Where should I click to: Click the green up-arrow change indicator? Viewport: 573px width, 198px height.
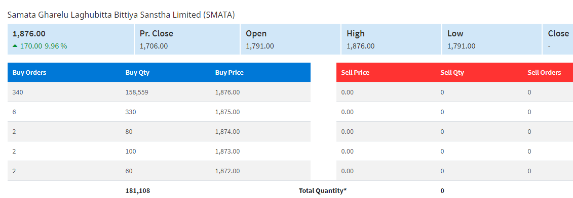15,46
